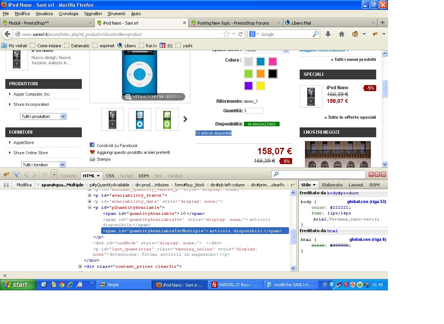
Task: Open the Stile side panel dropdown
Action: (314, 185)
